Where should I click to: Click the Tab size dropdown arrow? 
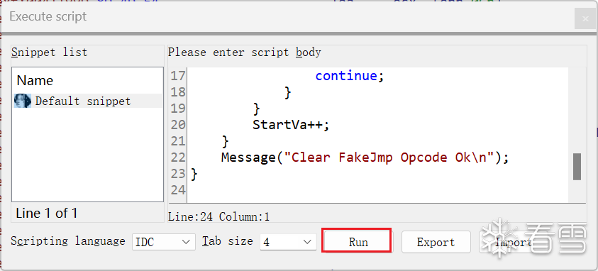tap(307, 242)
